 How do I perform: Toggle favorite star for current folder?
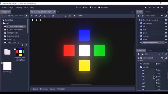27,16
